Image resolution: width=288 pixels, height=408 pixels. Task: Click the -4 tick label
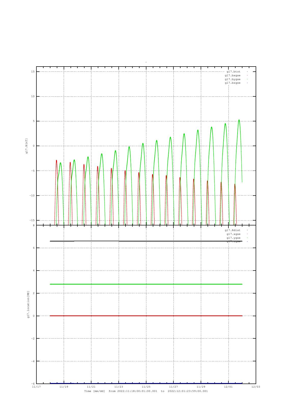tap(33, 361)
